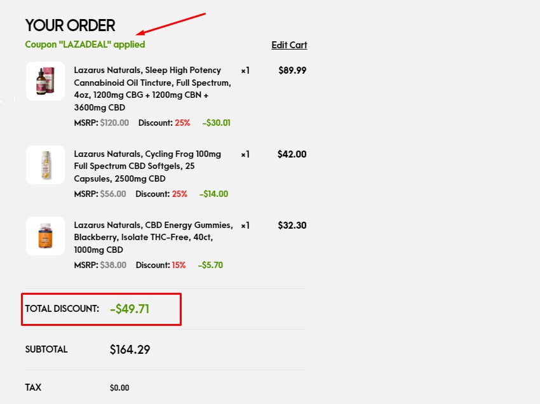The height and width of the screenshot is (404, 540).
Task: Select the -$14.00 discount amount
Action: pos(214,194)
